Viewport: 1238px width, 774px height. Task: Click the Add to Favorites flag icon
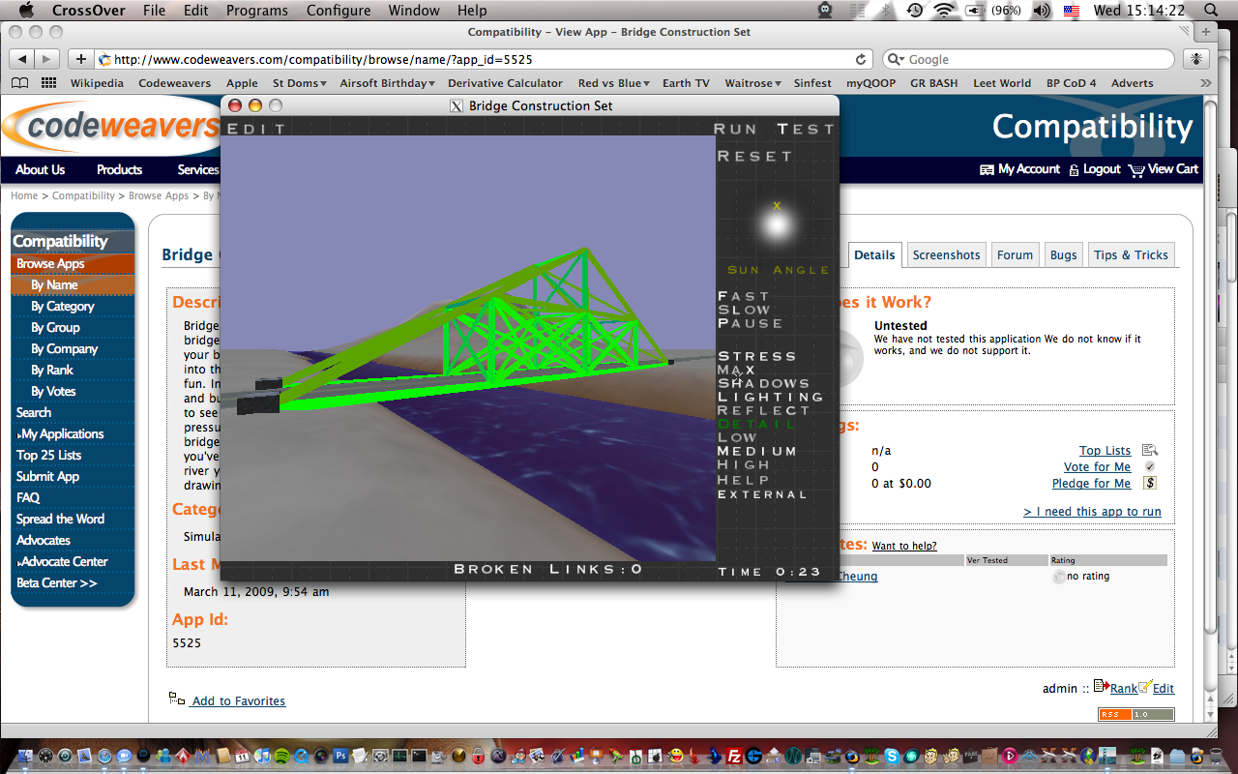pyautogui.click(x=178, y=700)
